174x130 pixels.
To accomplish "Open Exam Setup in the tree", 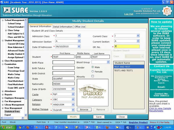I will coord(14,68).
